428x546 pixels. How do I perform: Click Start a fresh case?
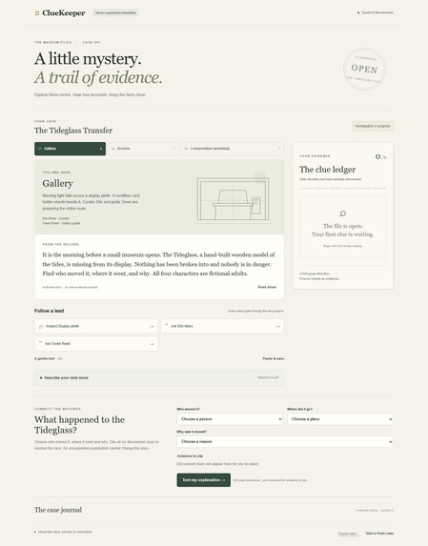379,534
